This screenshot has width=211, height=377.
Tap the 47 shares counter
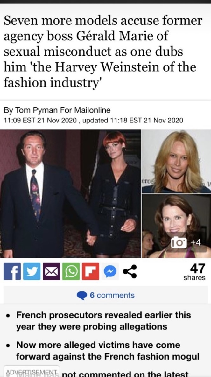coord(194,272)
